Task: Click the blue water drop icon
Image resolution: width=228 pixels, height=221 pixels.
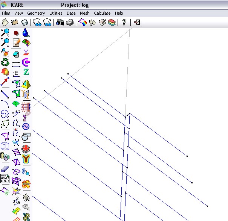Action: [26, 33]
